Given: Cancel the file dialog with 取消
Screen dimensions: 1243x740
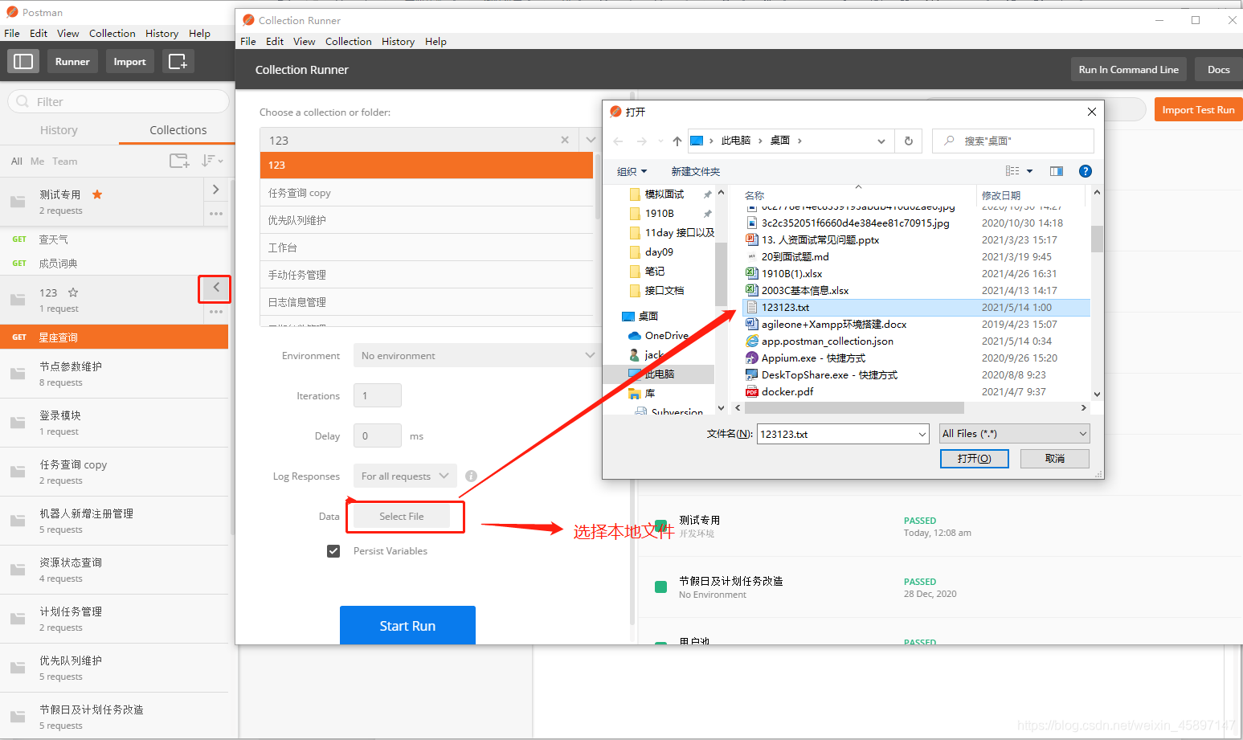Looking at the screenshot, I should tap(1054, 458).
